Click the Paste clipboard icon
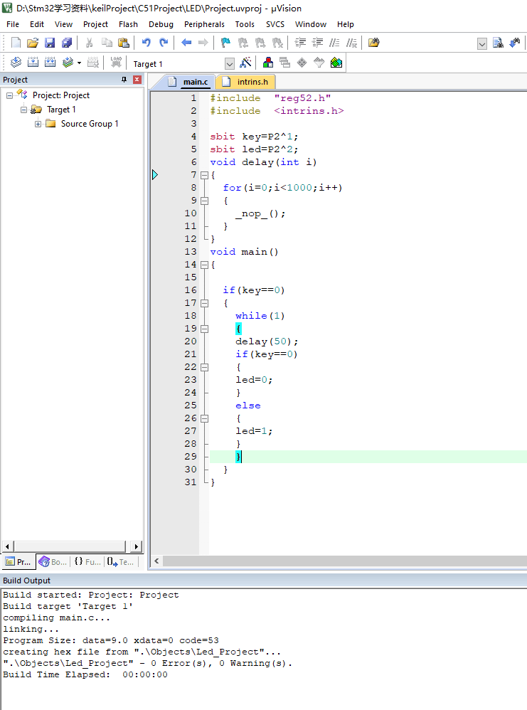The height and width of the screenshot is (710, 527). [x=124, y=43]
